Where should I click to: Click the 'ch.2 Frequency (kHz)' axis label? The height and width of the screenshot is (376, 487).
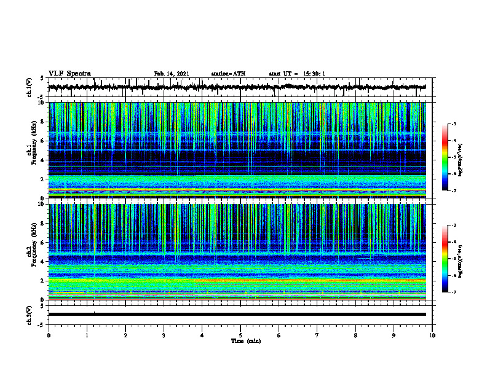(32, 245)
